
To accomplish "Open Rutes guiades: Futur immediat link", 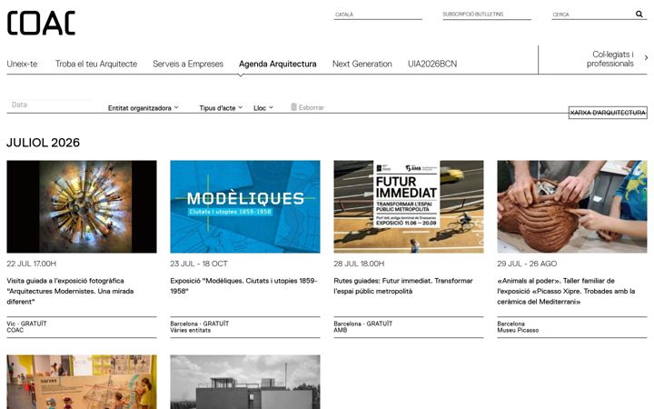I will (x=403, y=286).
